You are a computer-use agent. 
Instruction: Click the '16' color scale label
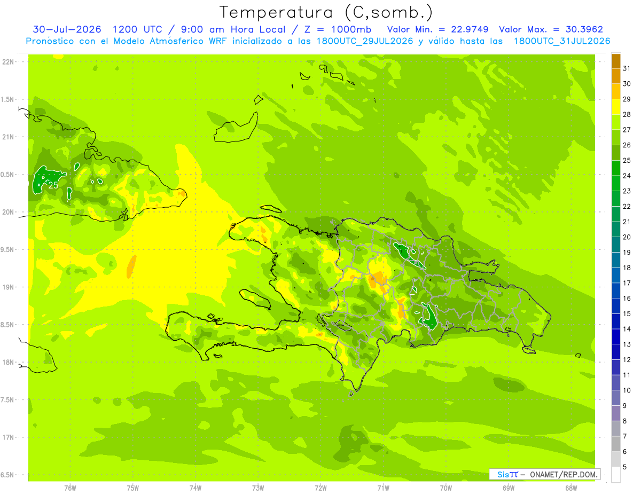pos(627,298)
